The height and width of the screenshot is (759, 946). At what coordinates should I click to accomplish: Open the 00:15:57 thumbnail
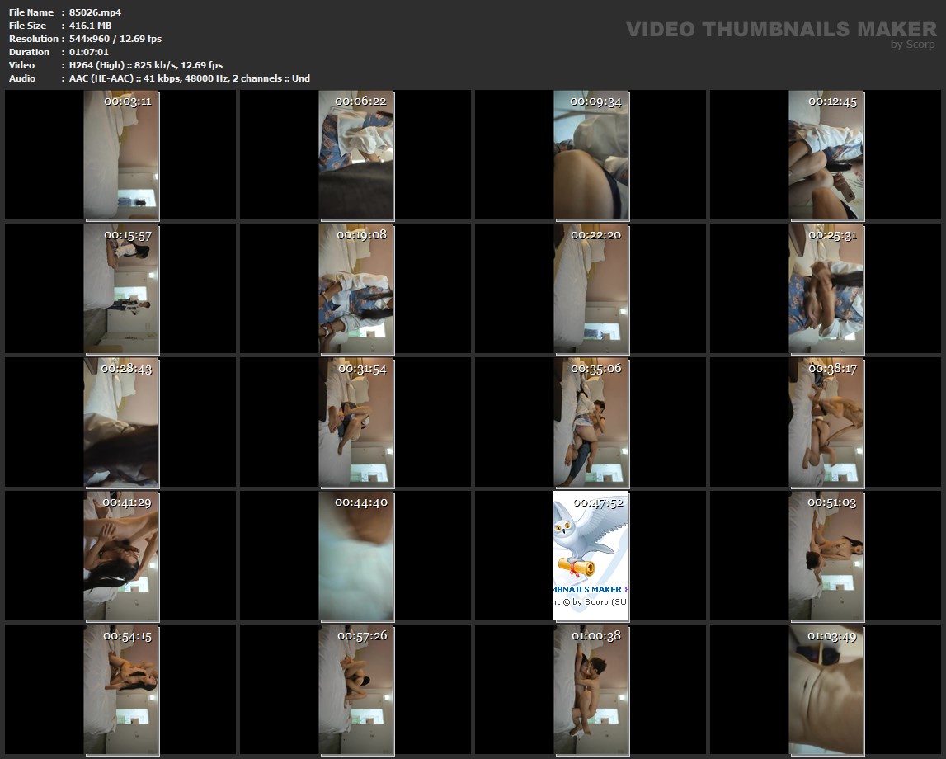120,289
